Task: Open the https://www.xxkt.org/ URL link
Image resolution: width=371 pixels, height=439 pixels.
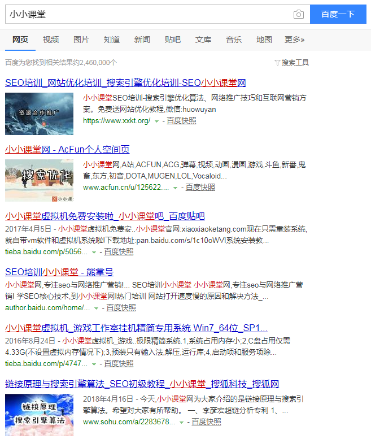Action: pos(116,121)
